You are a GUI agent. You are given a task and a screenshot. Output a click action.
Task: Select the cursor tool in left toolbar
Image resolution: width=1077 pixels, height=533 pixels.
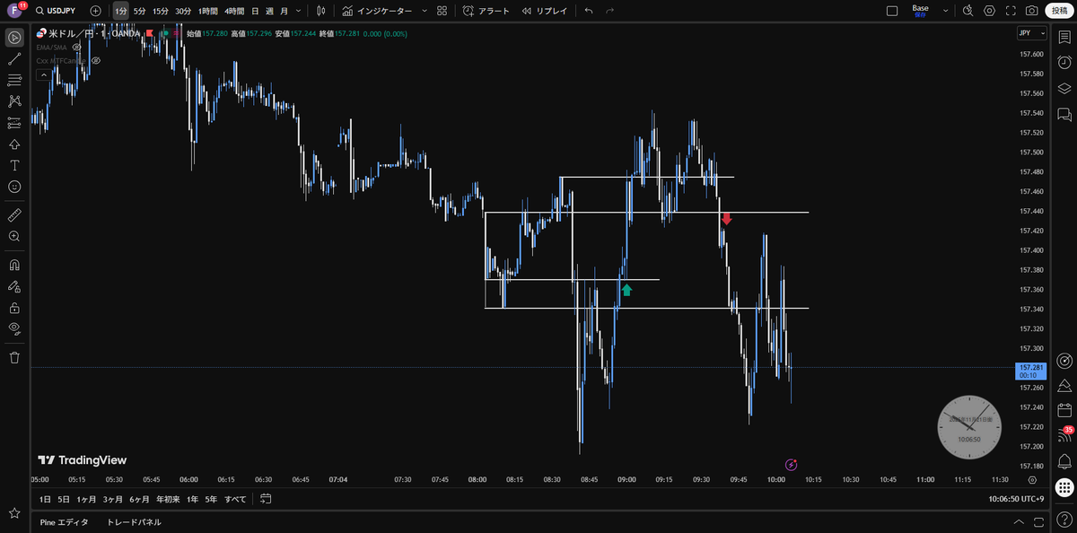14,38
